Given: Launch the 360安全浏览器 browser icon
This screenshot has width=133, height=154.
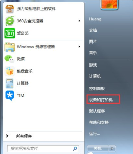Looking at the screenshot, I should pos(10,21).
